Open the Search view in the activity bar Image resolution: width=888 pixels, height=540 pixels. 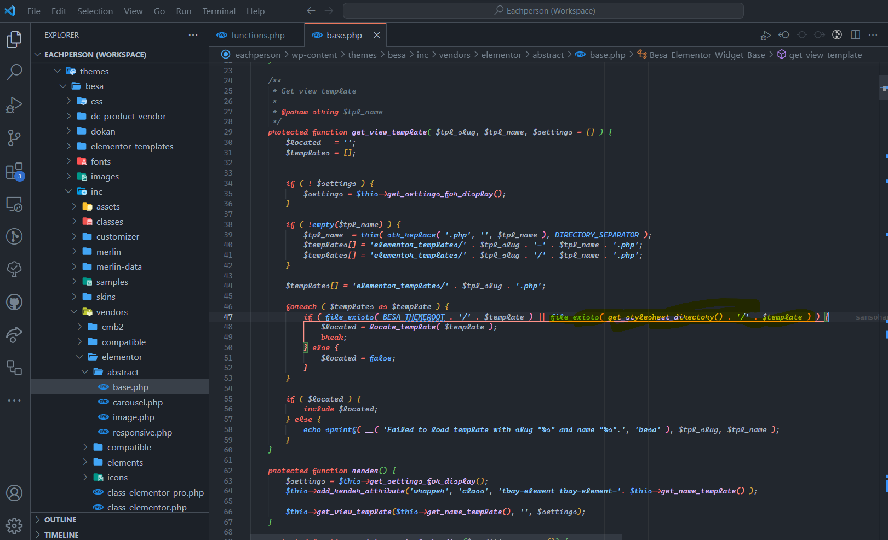(14, 72)
